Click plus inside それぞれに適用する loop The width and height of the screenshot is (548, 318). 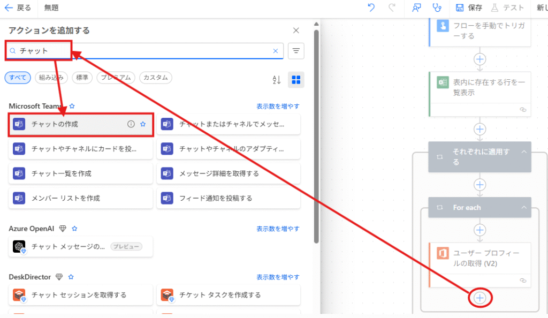pyautogui.click(x=480, y=185)
